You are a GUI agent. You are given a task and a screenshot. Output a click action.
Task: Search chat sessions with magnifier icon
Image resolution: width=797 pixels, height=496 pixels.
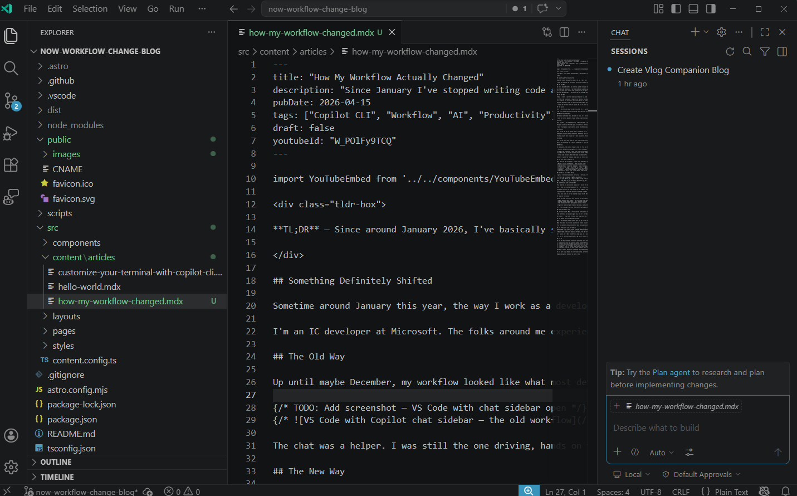[x=747, y=51]
